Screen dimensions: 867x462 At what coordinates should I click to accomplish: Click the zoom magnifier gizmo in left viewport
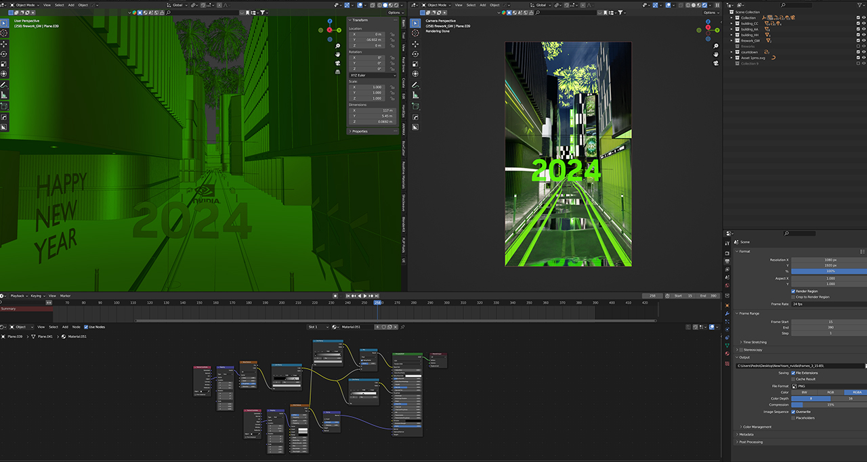click(x=337, y=46)
